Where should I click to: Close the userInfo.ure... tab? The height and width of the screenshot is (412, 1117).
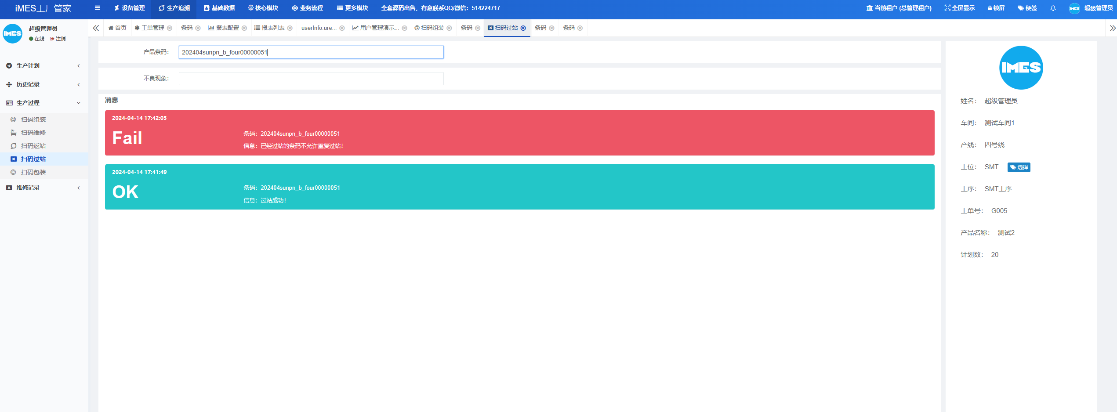click(342, 28)
